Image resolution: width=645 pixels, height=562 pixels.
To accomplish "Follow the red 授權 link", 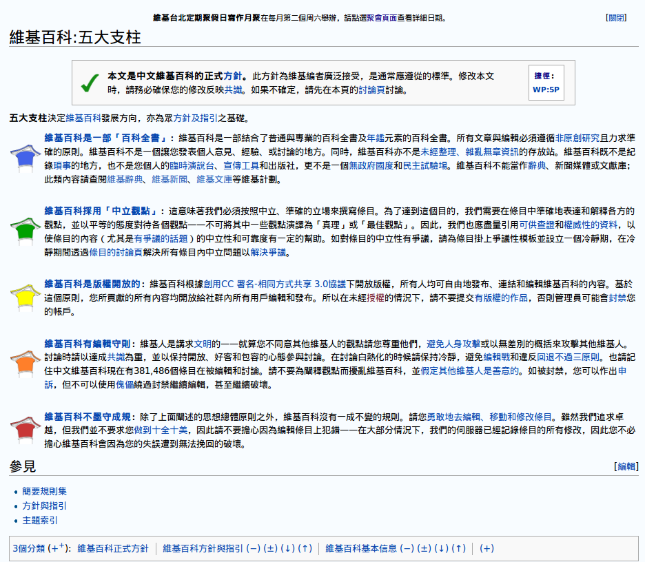I will pos(376,298).
